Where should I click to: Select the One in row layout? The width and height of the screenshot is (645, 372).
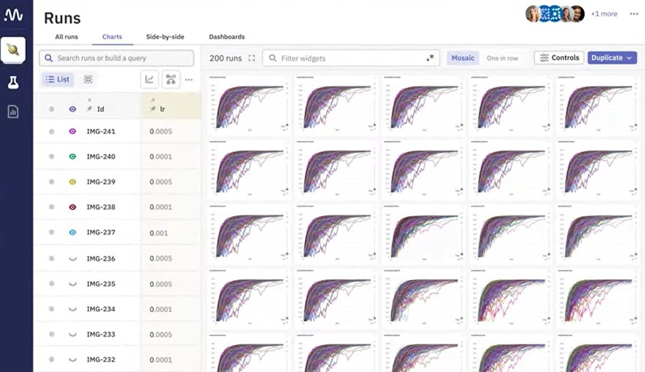pyautogui.click(x=503, y=58)
